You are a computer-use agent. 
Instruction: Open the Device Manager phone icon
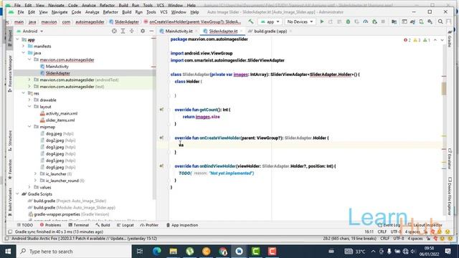click(x=421, y=21)
